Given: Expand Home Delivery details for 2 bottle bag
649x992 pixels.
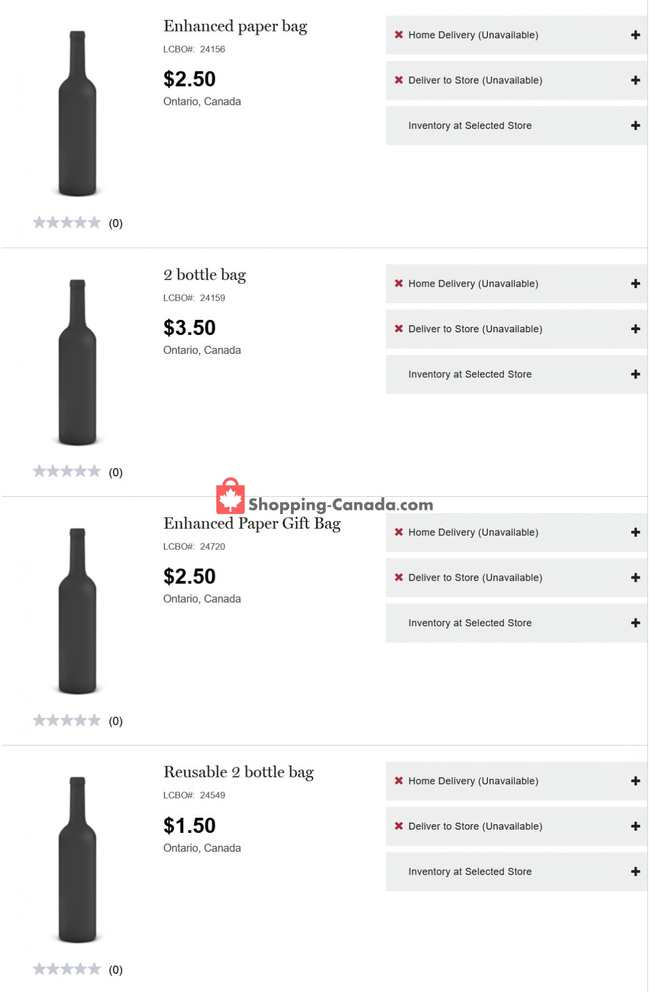Looking at the screenshot, I should (514, 283).
